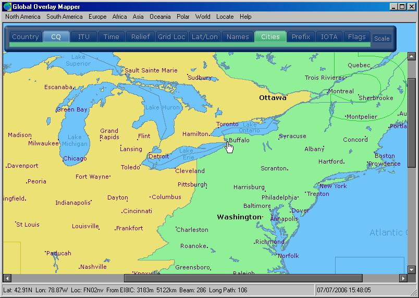Toggle the Relief overlay
419x298 pixels.
tap(141, 37)
